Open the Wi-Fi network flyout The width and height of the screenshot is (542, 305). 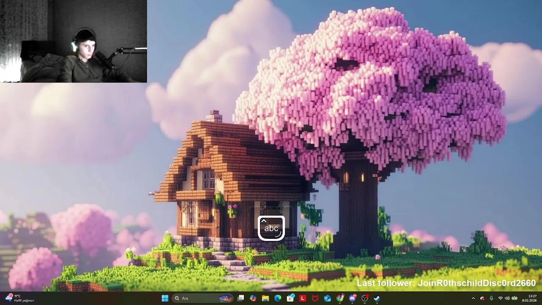coord(501,298)
